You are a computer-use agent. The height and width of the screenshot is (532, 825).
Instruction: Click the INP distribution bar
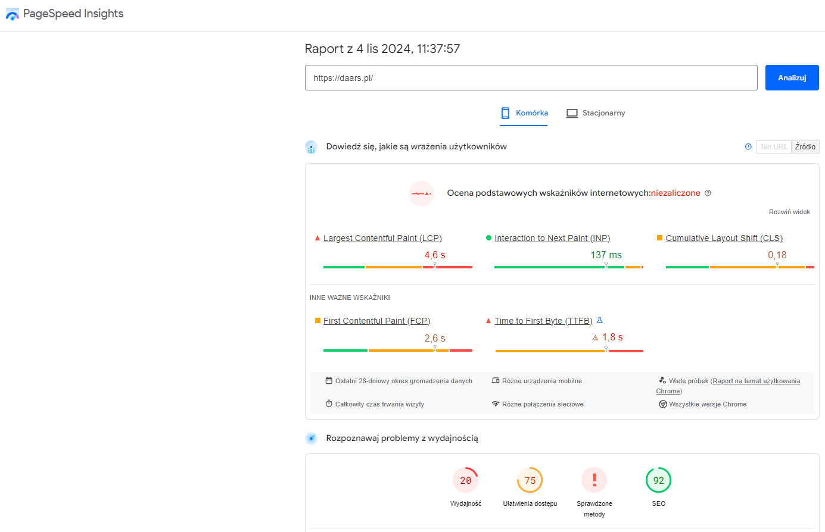click(569, 267)
